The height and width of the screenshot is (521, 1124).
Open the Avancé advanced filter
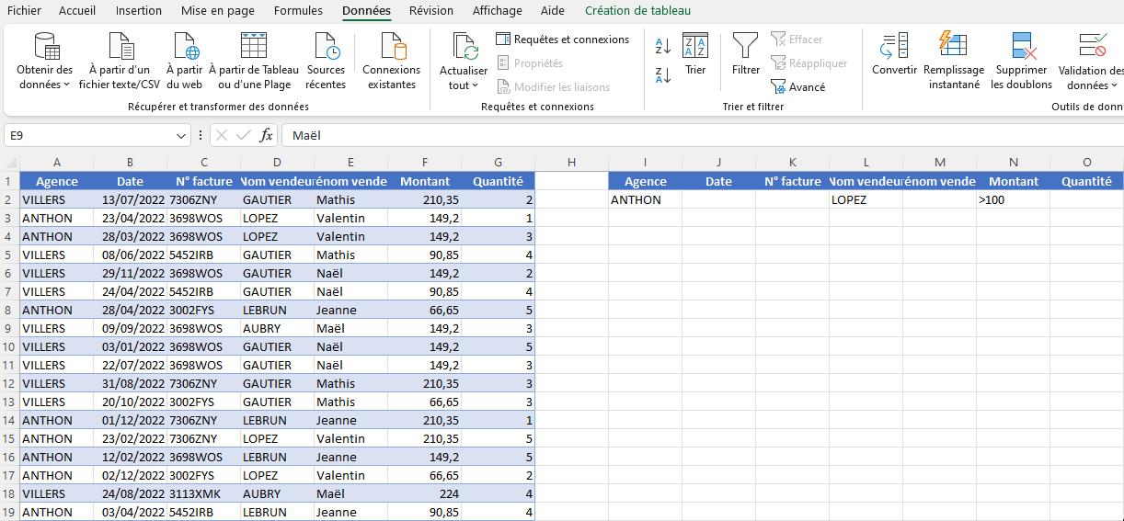pos(798,87)
